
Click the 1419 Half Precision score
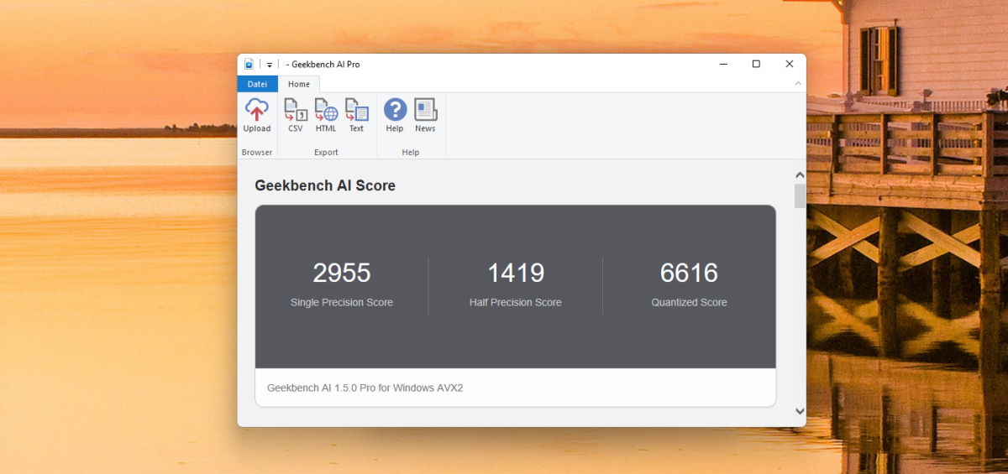point(516,273)
